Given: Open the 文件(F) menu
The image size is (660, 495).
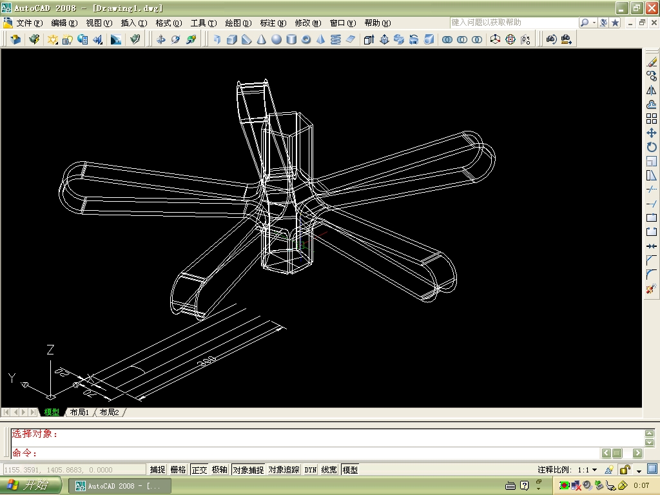Looking at the screenshot, I should 30,23.
